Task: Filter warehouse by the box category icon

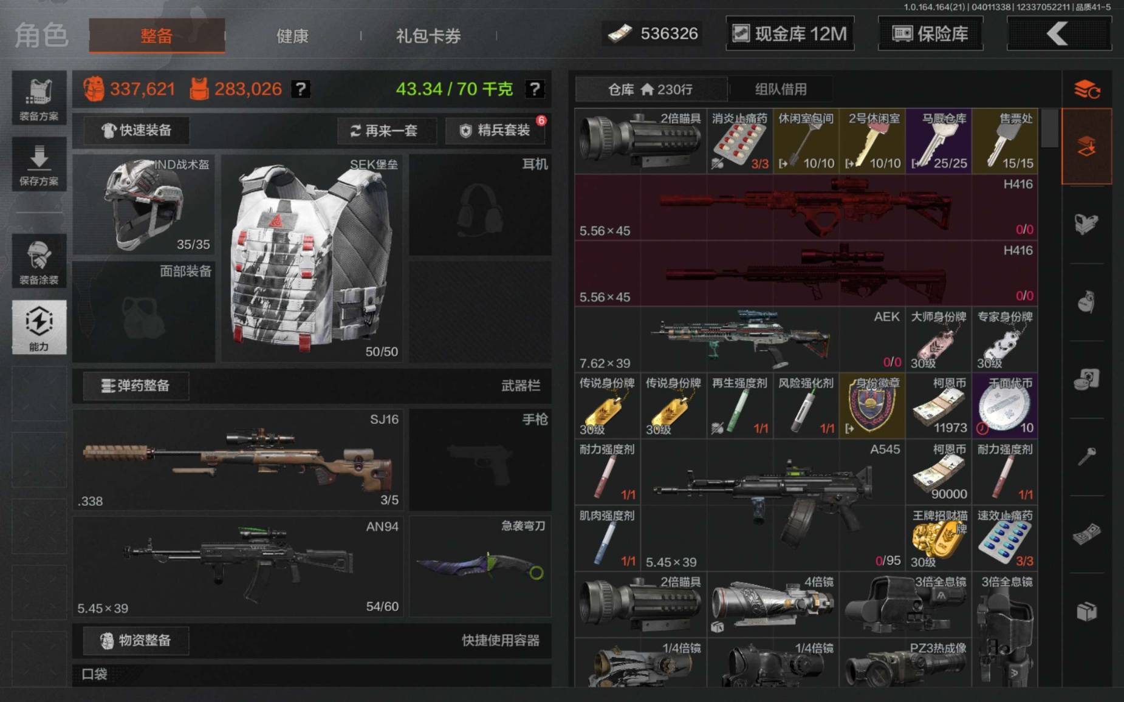Action: coord(1087,612)
